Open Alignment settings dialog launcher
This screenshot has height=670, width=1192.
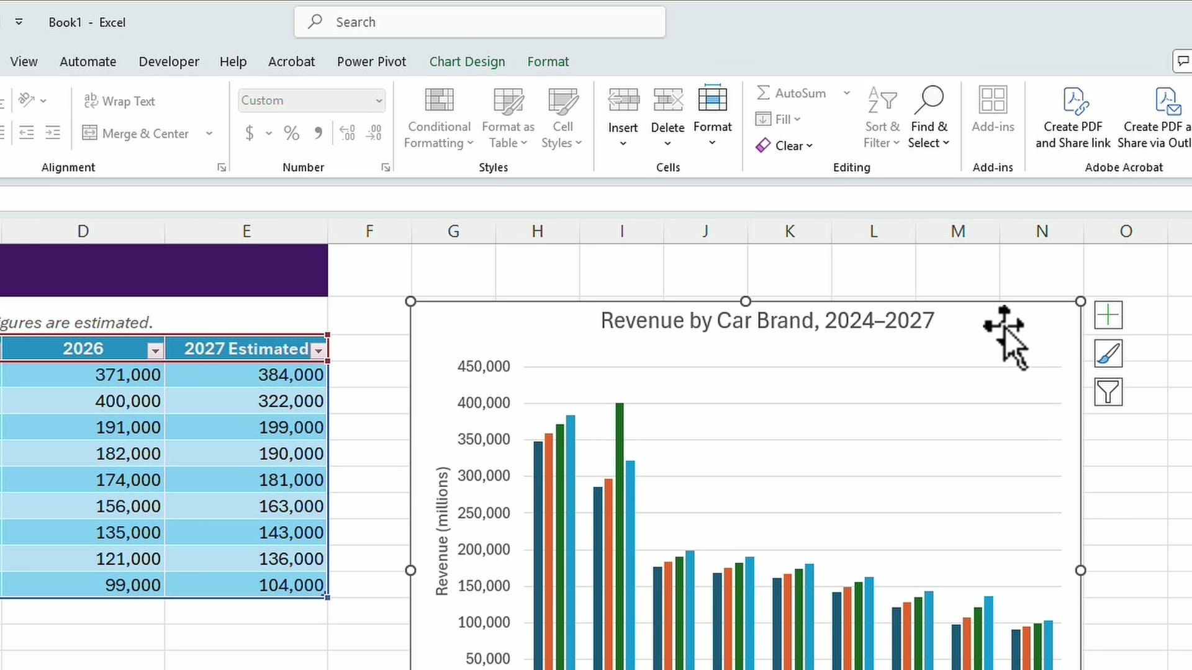[222, 167]
